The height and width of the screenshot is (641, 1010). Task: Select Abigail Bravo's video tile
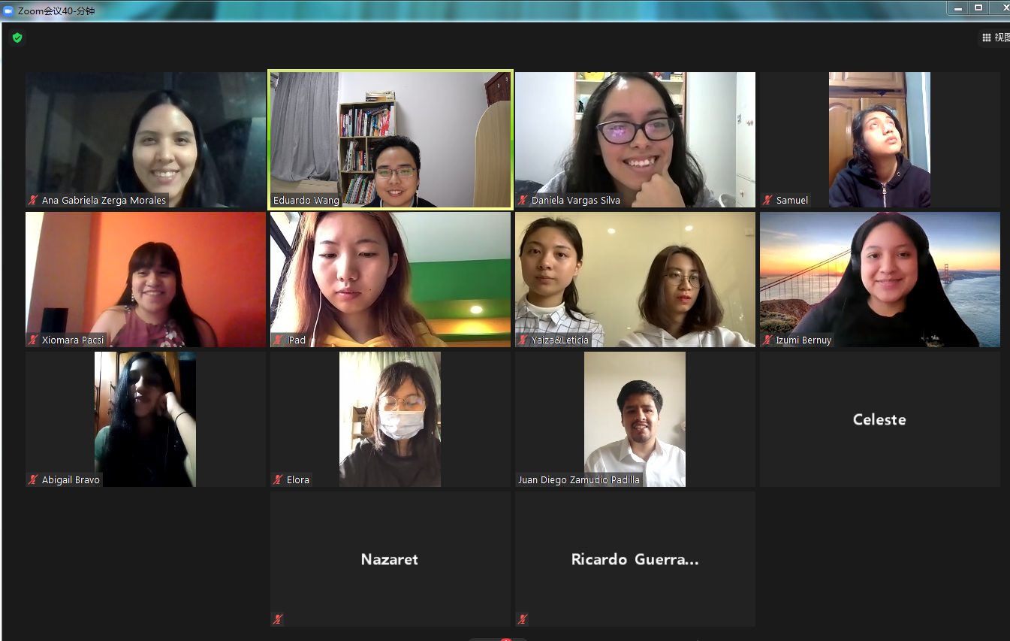[x=146, y=419]
